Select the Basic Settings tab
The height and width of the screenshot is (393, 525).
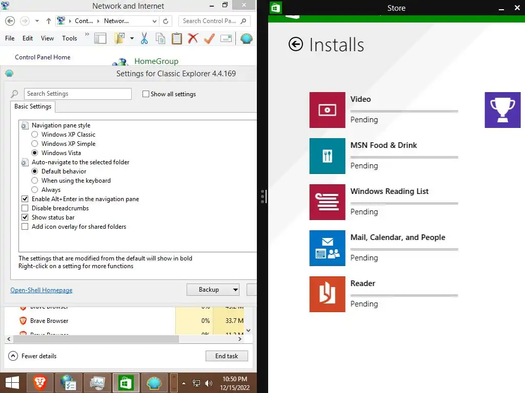tap(33, 106)
